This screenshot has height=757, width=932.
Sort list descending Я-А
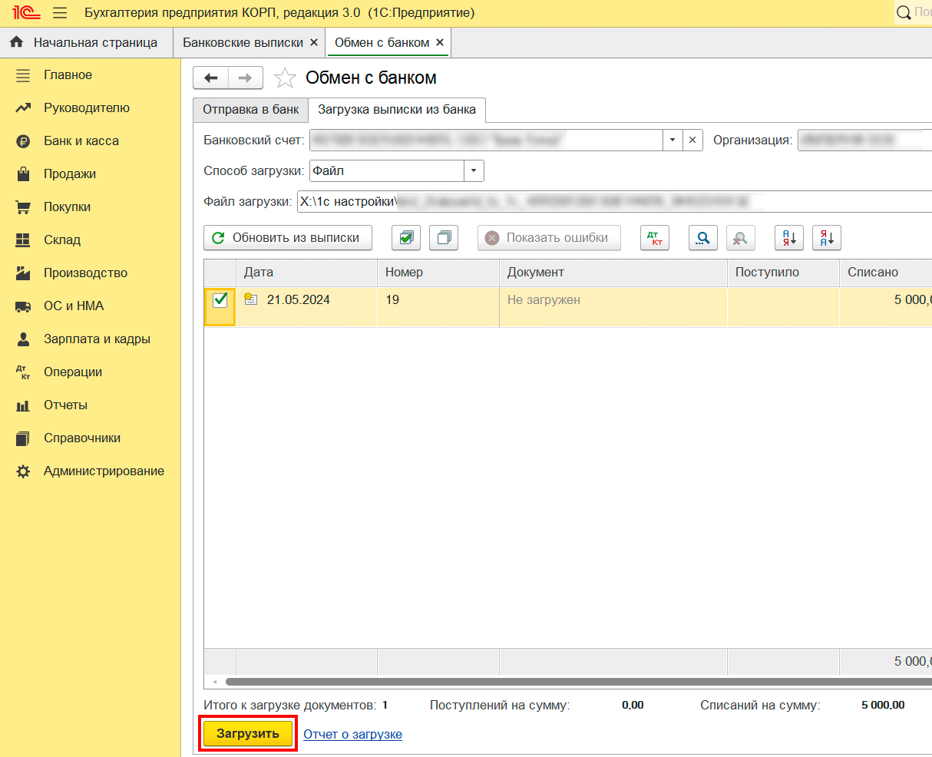click(827, 238)
